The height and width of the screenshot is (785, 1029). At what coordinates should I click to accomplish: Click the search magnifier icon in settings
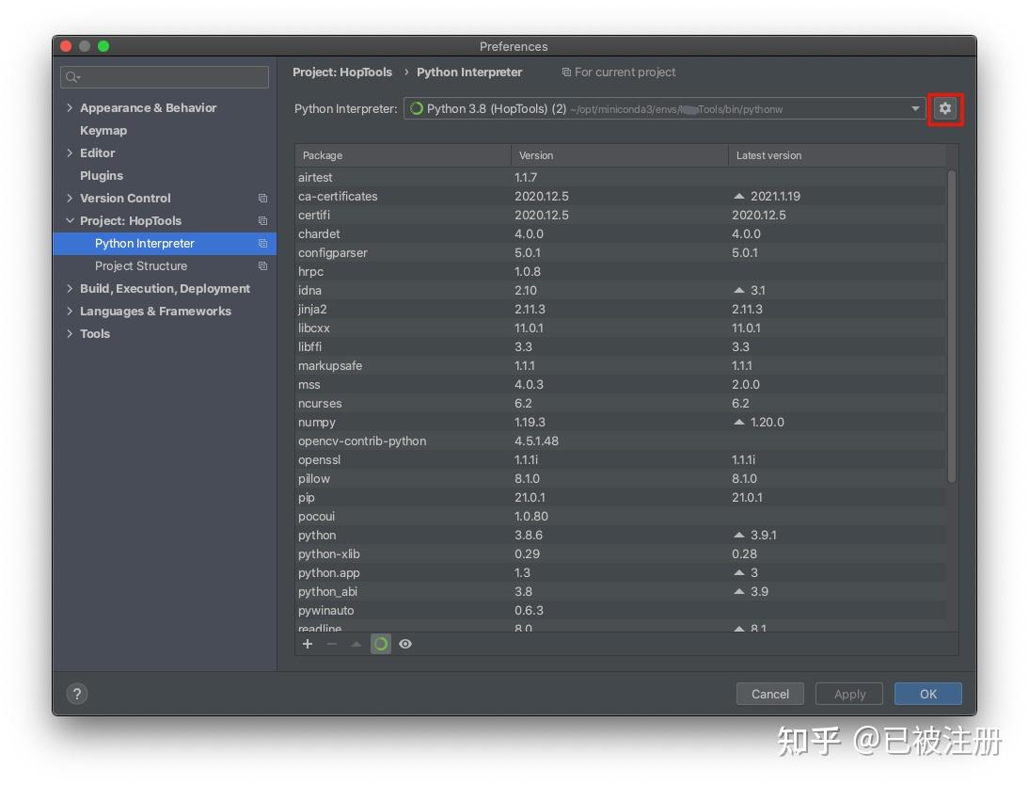click(72, 77)
